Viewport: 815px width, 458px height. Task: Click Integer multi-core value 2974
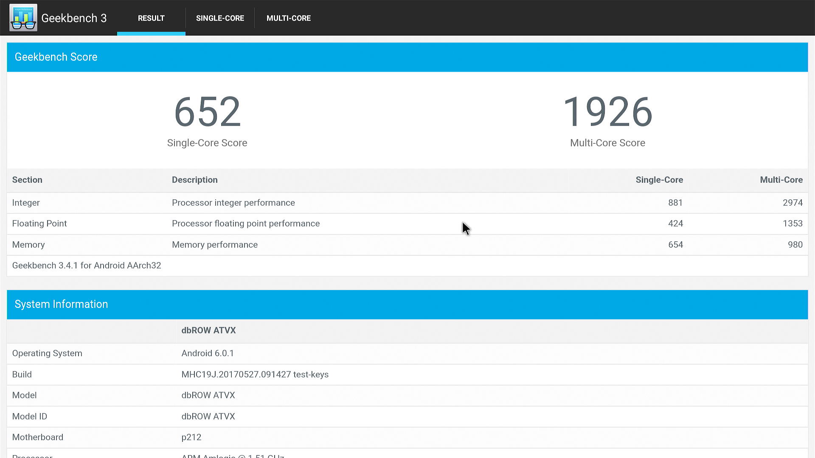click(x=793, y=203)
